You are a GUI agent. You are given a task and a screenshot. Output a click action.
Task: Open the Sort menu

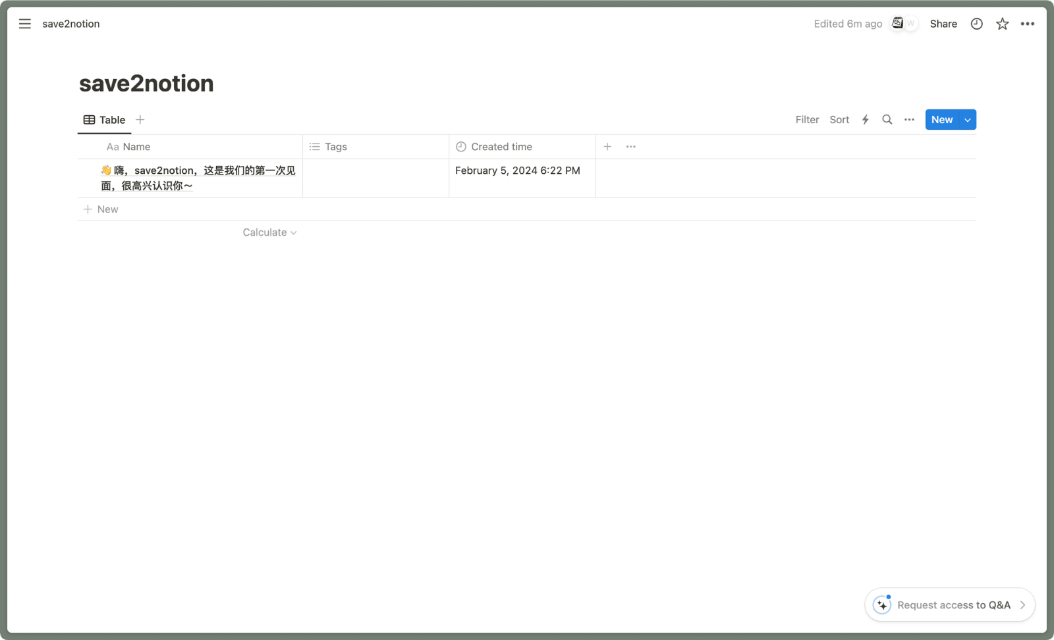click(x=839, y=120)
